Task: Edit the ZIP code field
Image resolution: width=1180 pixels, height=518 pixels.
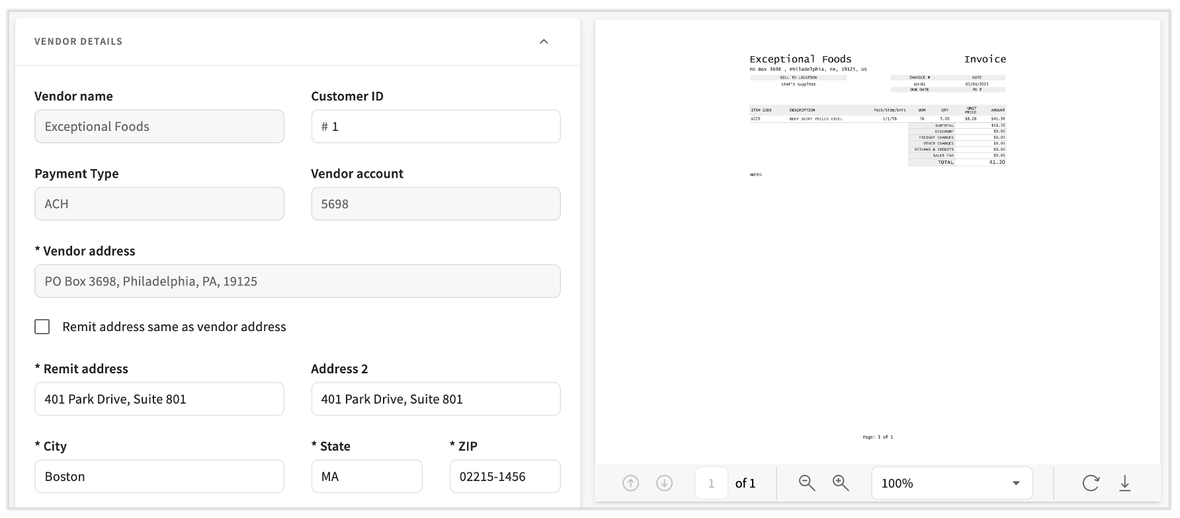Action: (x=505, y=476)
